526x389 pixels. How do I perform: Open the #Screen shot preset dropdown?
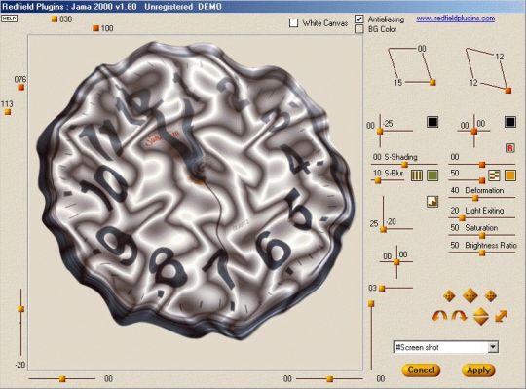coord(445,347)
